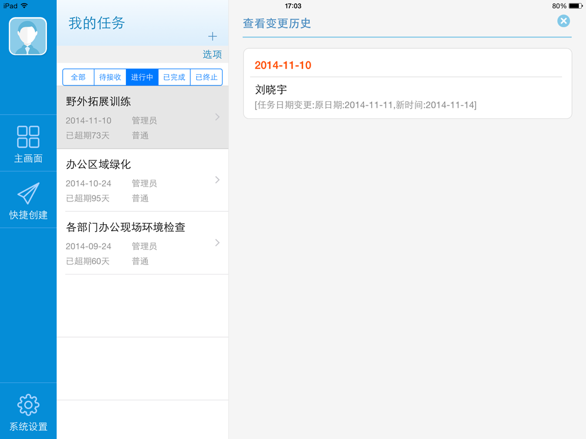The height and width of the screenshot is (439, 586).
Task: Open 系统设置 gear icon
Action: [28, 404]
